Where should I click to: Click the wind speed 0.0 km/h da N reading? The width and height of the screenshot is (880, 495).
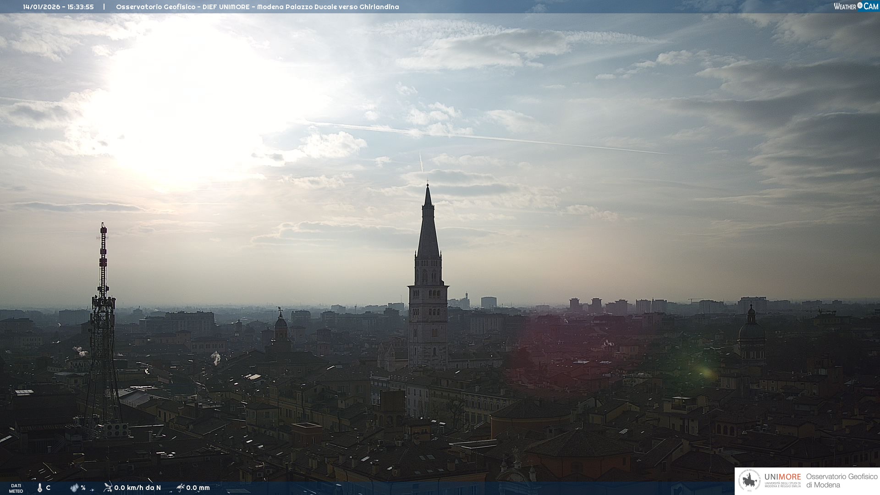pos(137,488)
